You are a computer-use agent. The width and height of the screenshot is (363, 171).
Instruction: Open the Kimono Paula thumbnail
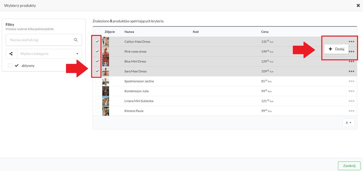[x=106, y=111]
